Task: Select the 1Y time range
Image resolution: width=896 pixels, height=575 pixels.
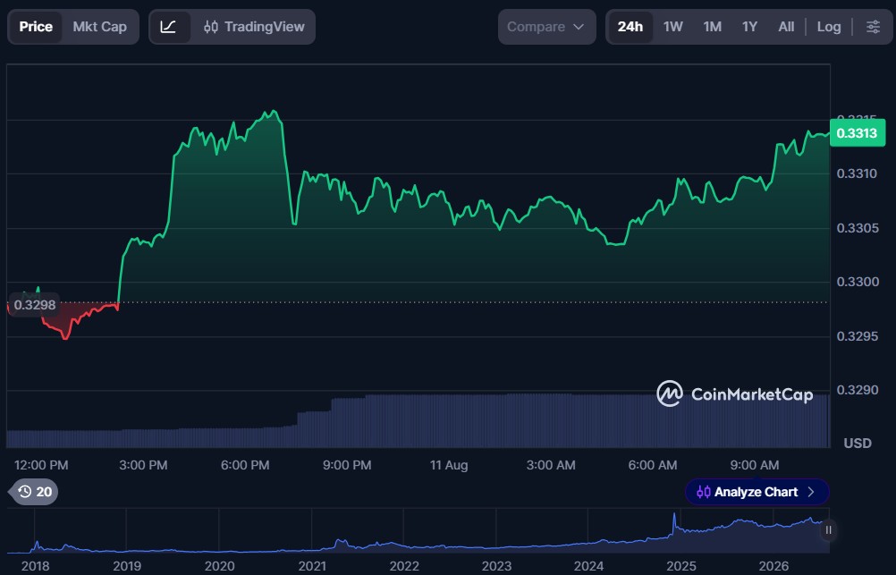Action: [749, 27]
